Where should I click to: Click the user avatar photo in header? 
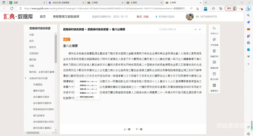[x=189, y=17]
